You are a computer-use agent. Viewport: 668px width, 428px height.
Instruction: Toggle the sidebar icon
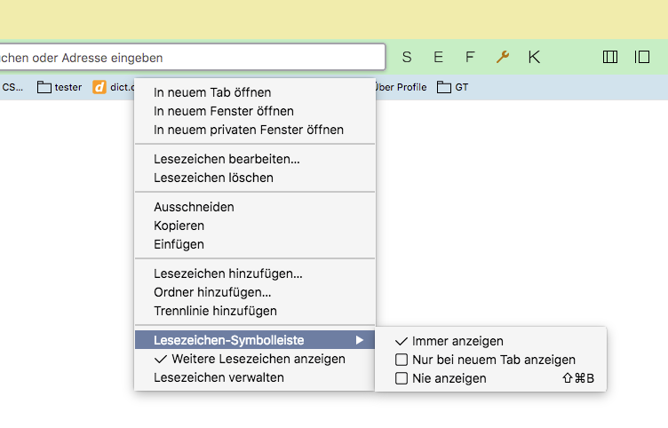[642, 57]
